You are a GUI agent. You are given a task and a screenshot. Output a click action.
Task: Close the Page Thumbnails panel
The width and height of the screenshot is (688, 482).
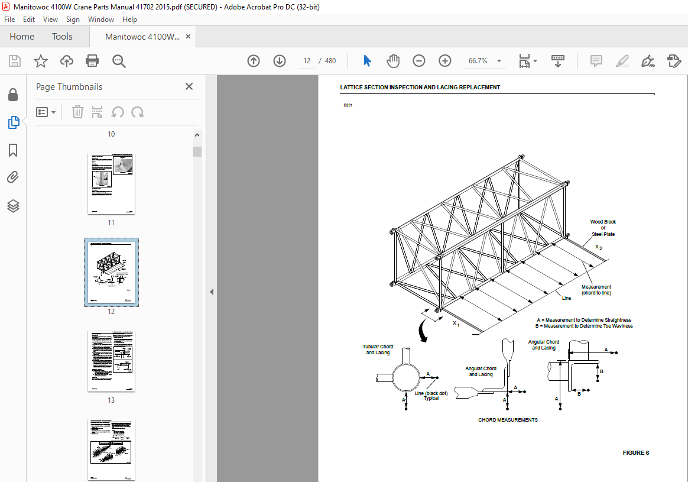click(x=189, y=86)
